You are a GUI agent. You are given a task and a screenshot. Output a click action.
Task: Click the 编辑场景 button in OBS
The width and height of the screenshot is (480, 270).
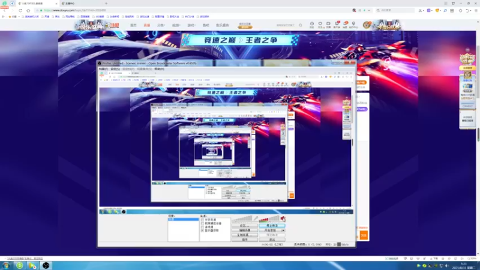[245, 230]
